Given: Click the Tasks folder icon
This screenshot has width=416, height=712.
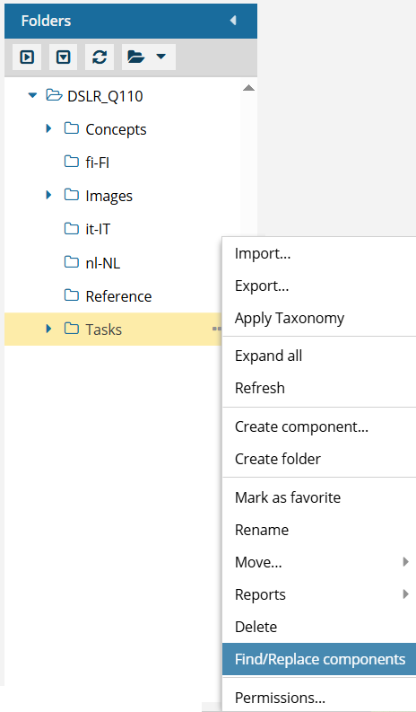Looking at the screenshot, I should [x=71, y=329].
